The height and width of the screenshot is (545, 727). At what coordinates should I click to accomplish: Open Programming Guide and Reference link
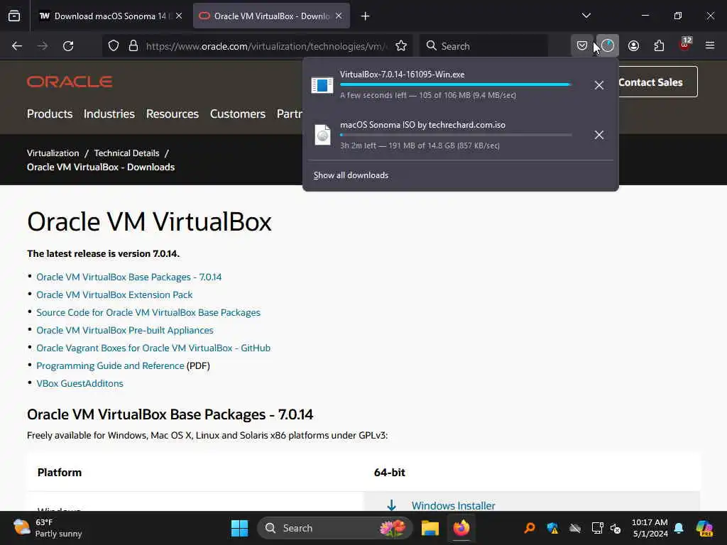point(110,365)
